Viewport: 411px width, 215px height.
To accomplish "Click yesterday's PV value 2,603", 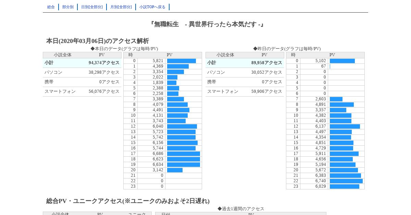I will [321, 99].
